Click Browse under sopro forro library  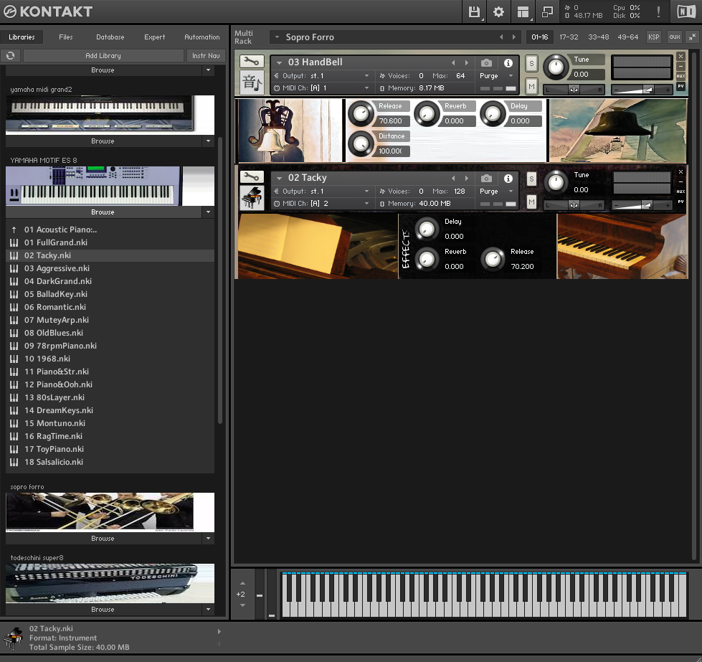(x=103, y=539)
